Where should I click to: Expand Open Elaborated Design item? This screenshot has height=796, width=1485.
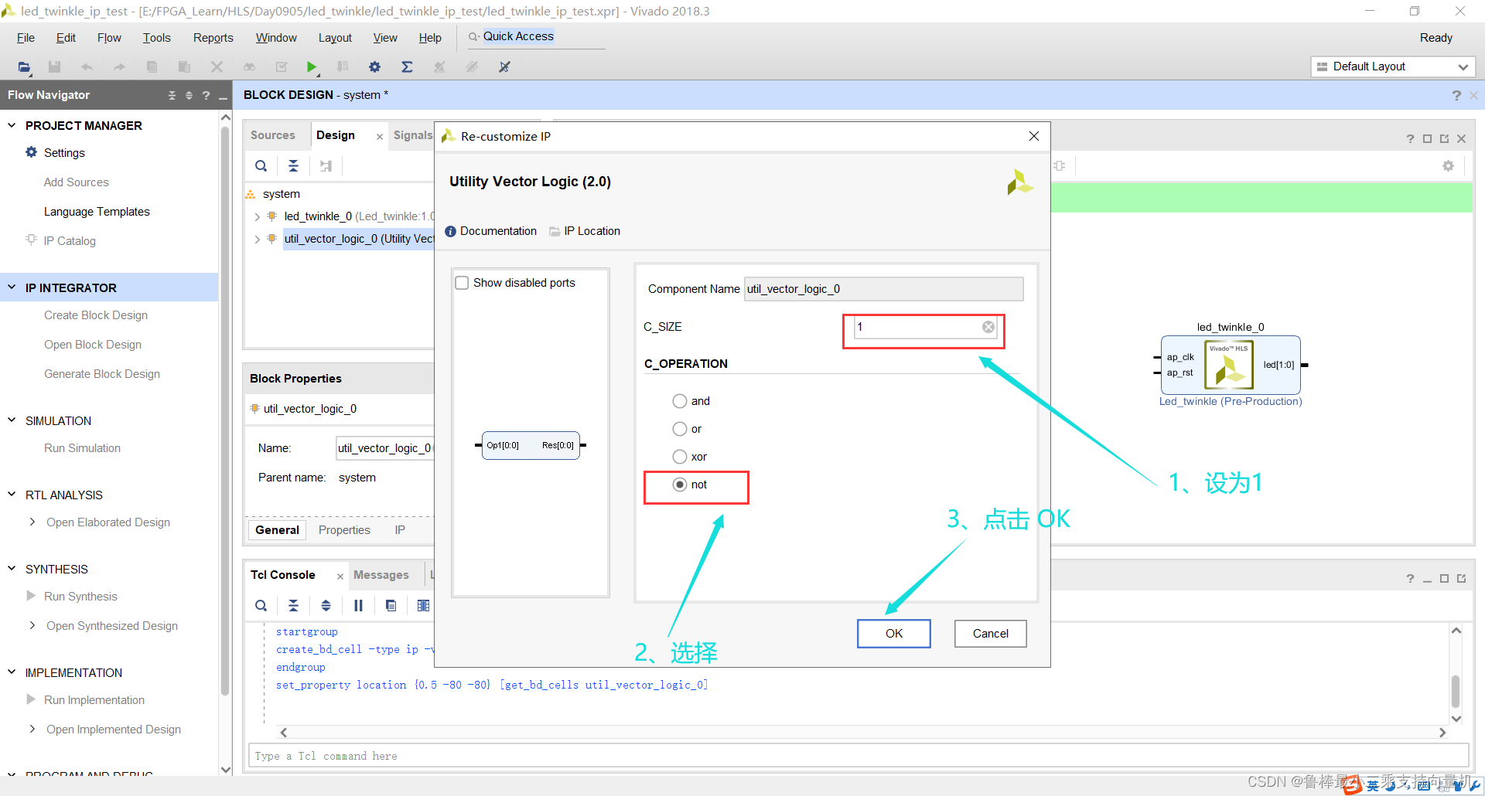(x=32, y=522)
